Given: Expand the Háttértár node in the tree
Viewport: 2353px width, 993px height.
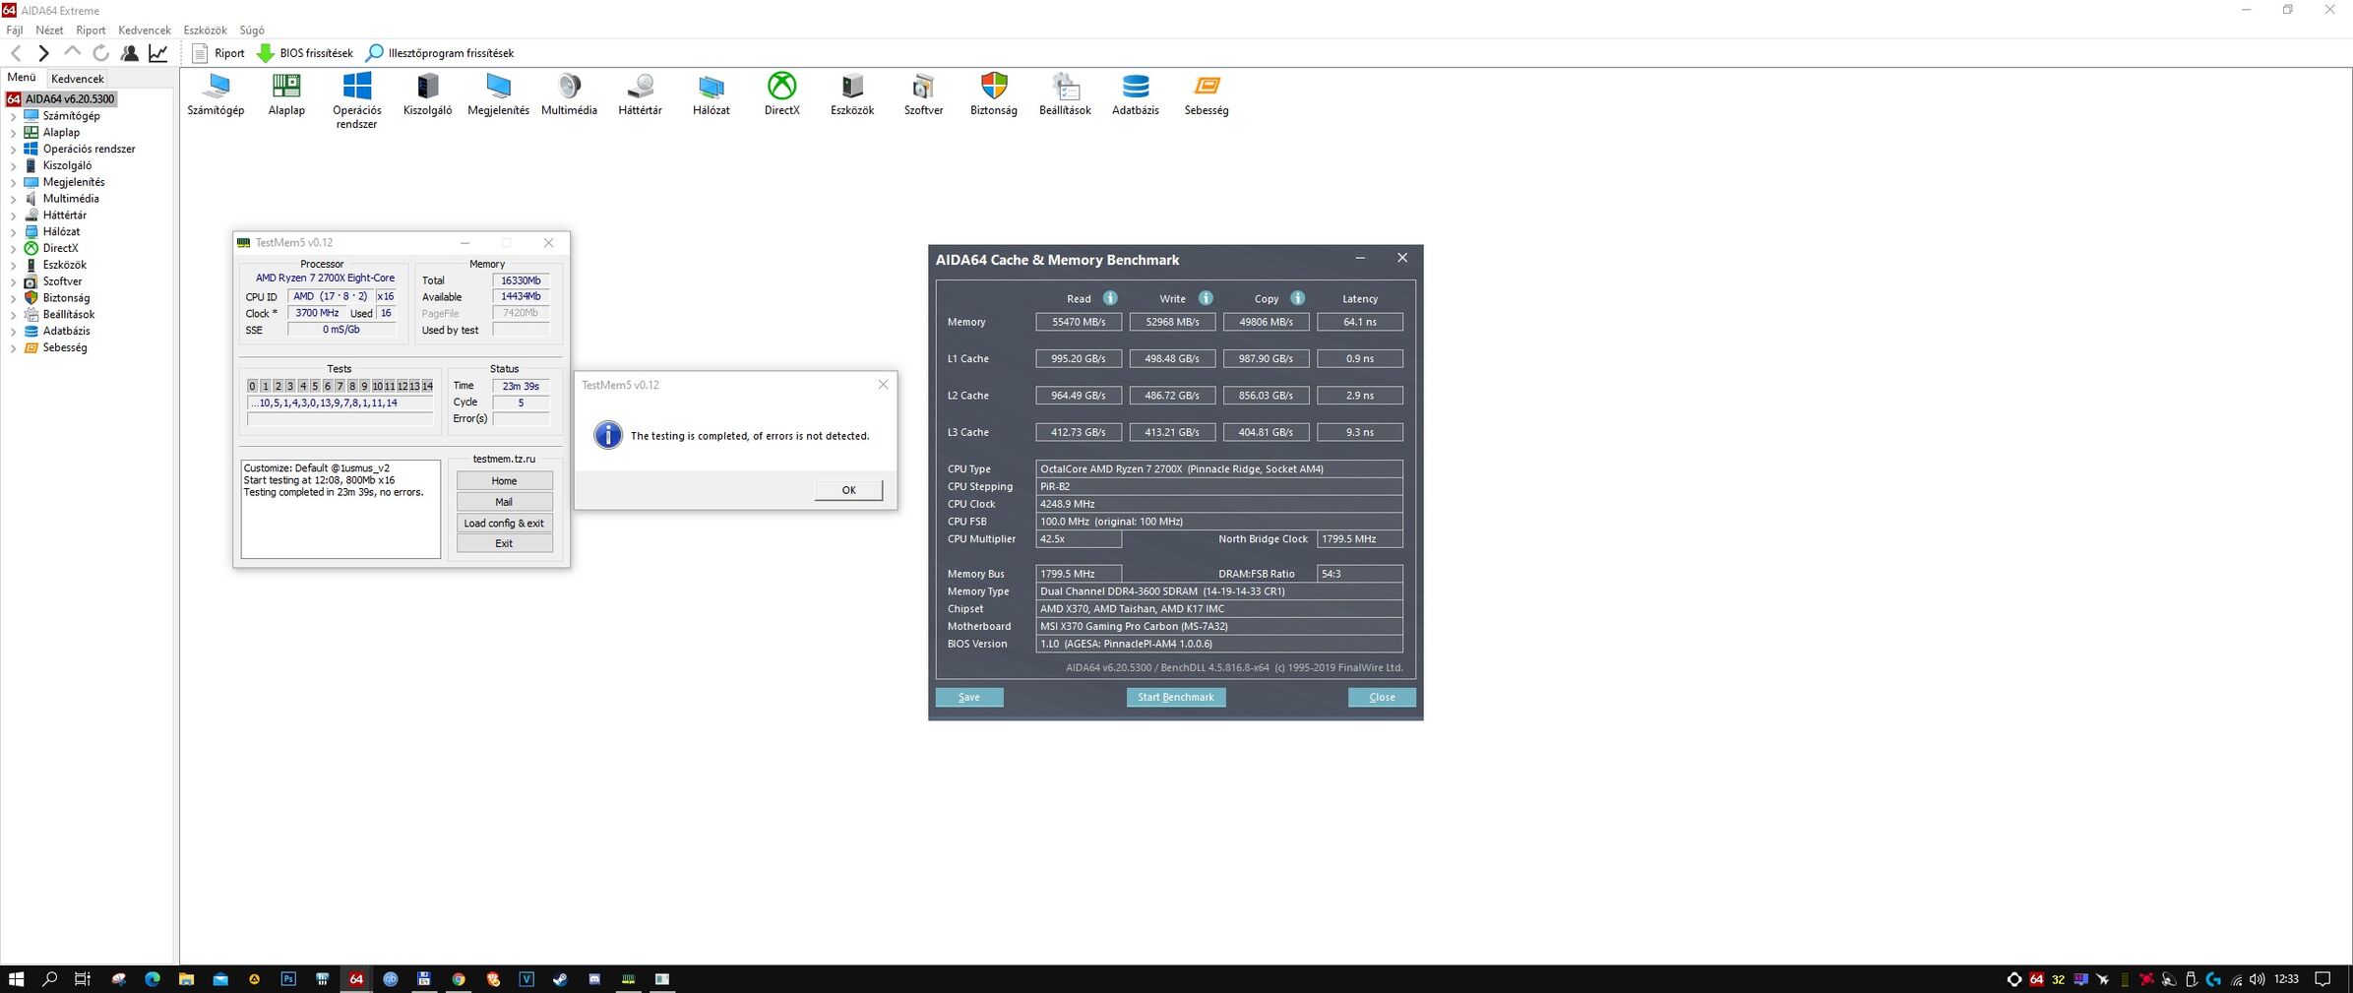Looking at the screenshot, I should [13, 216].
